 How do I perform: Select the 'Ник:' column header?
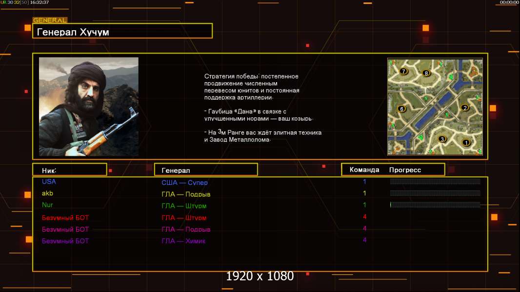pyautogui.click(x=69, y=170)
